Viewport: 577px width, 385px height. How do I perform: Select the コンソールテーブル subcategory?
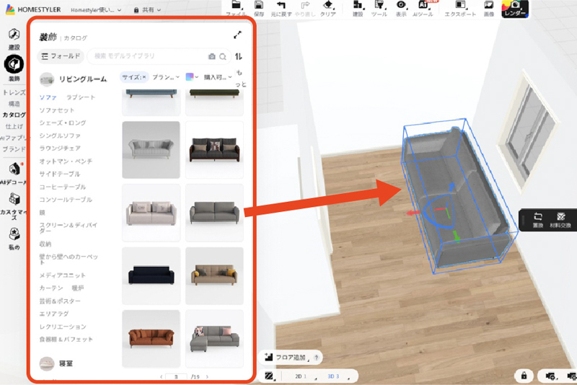click(66, 200)
